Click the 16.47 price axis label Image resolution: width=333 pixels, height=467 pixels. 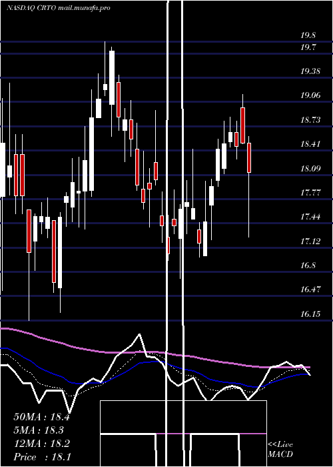click(310, 290)
